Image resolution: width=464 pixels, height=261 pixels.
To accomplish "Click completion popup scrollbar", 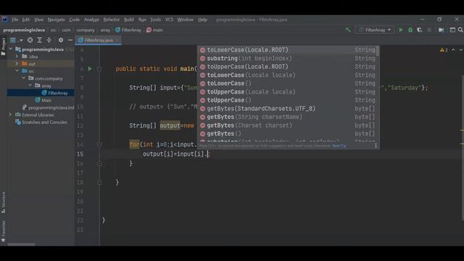I will coord(378,51).
